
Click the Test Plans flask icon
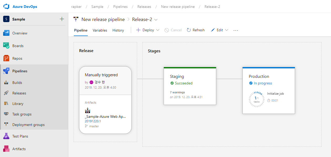6,136
